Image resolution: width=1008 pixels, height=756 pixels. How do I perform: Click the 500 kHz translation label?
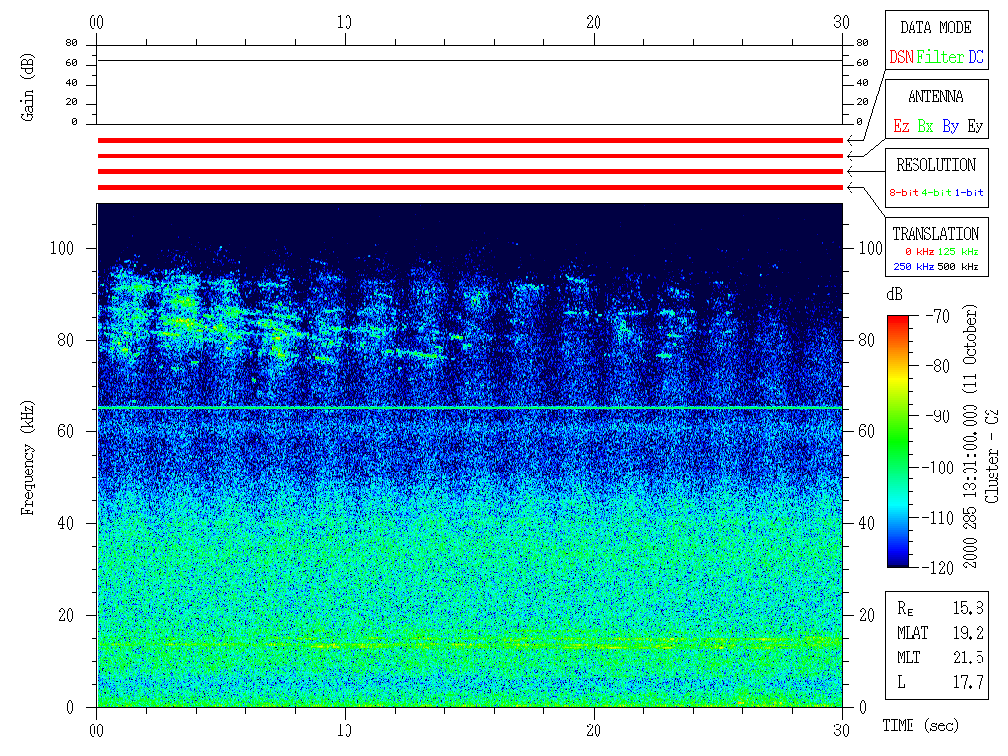pos(959,267)
